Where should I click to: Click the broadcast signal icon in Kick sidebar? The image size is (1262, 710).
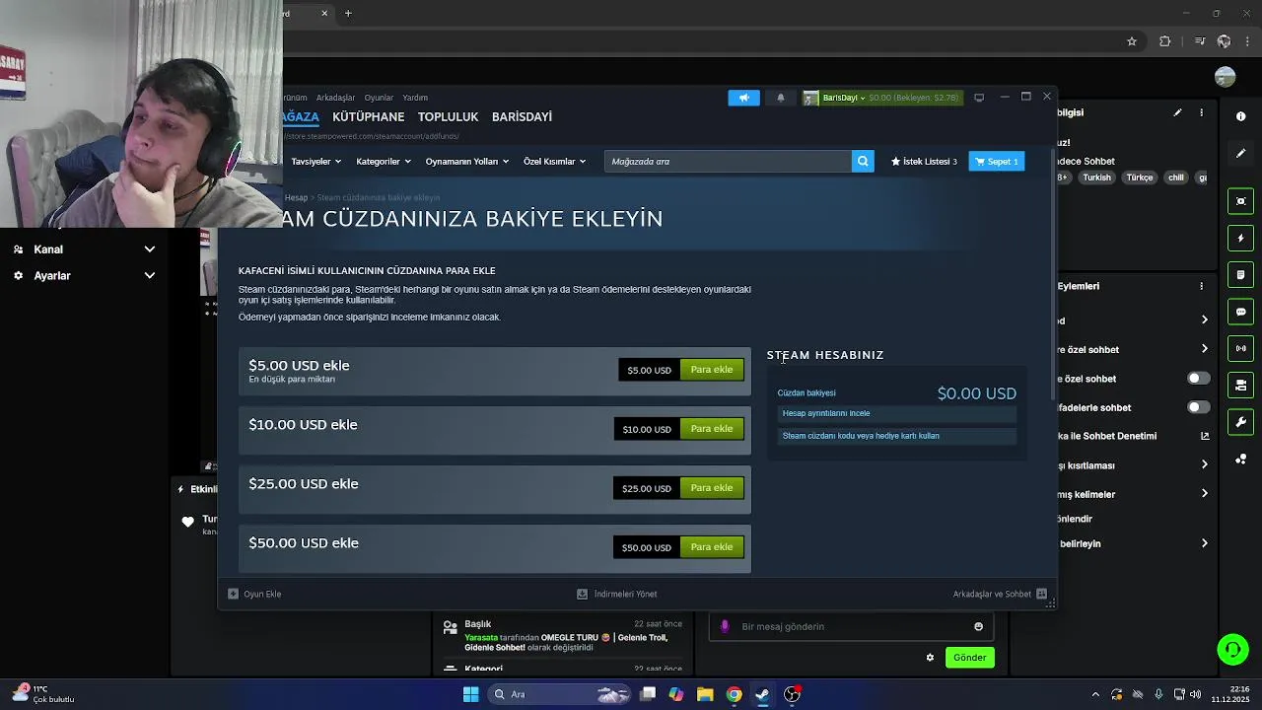[1240, 348]
